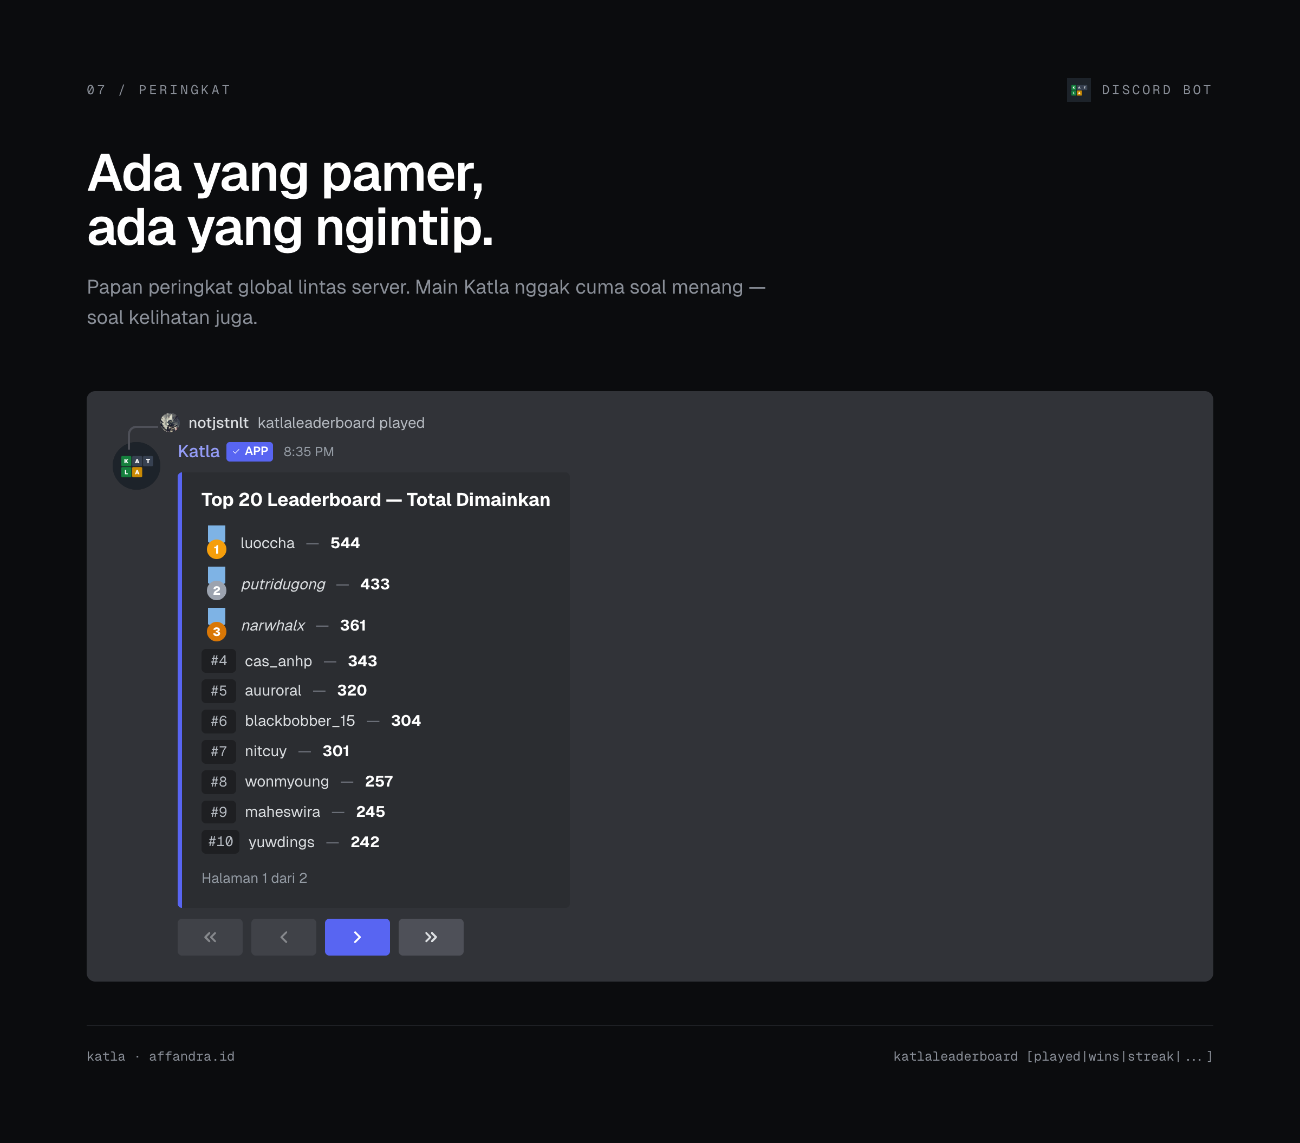
Task: Click the Discord Bot logo icon
Action: coord(1078,90)
